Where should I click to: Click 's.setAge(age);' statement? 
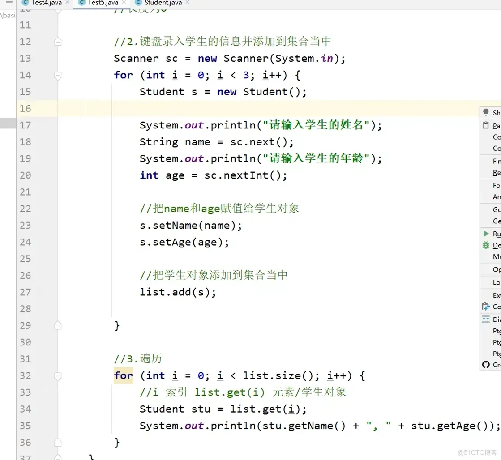[x=184, y=242]
